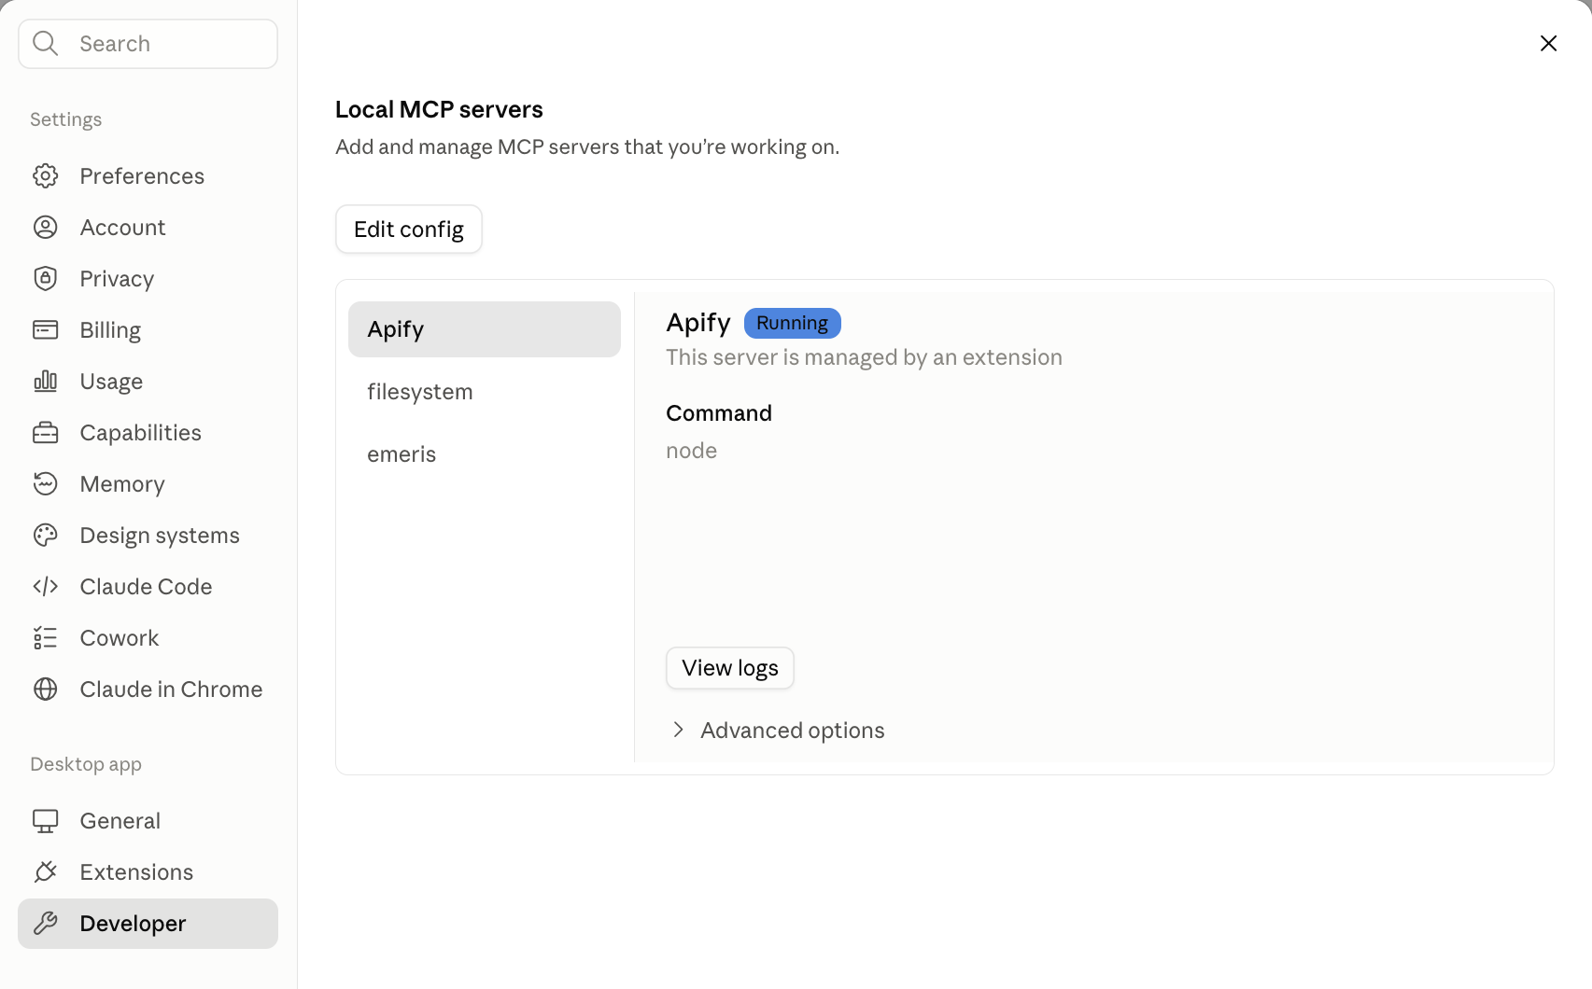Switch to Billing settings
1592x989 pixels.
pos(148,329)
